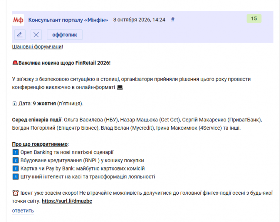Image resolution: width=280 pixels, height=222 pixels.
Task: Click the bold text Серед спікерів події
Action: [x=37, y=120]
